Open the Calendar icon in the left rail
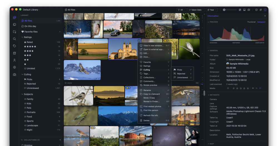The image size is (278, 146). coord(14,53)
